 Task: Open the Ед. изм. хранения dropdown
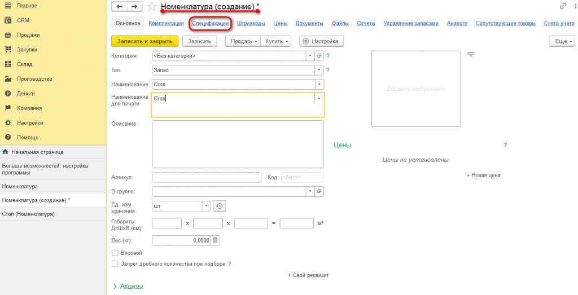click(207, 206)
